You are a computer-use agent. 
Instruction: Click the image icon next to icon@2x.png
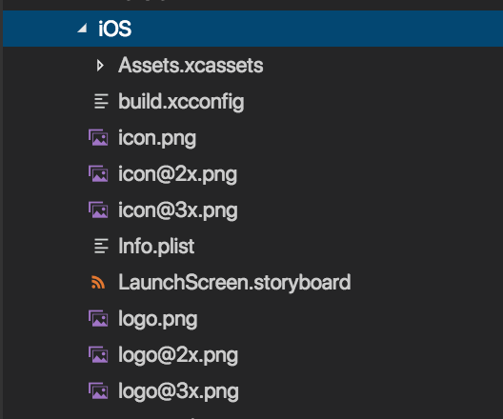coord(98,173)
